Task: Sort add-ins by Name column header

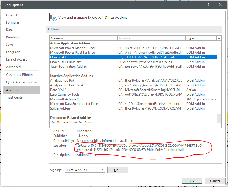Action: (x=83, y=38)
